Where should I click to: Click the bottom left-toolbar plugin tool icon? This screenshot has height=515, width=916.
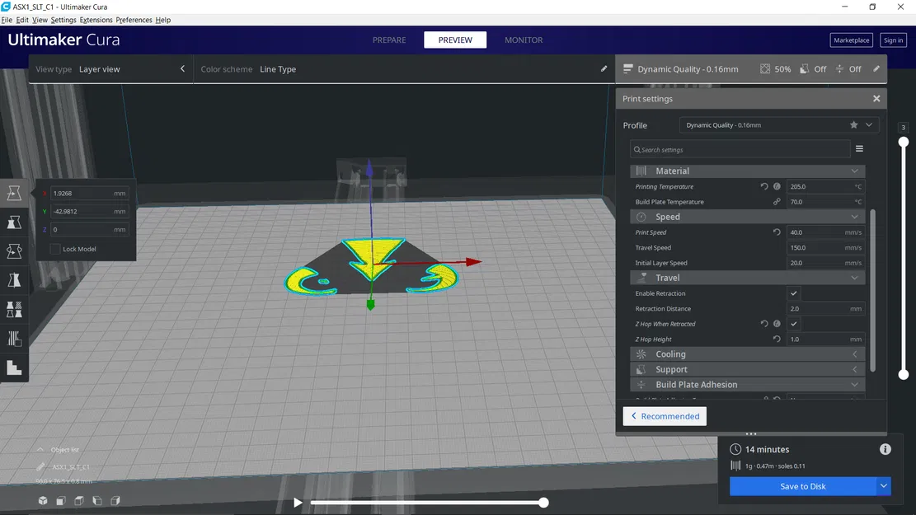pyautogui.click(x=14, y=368)
